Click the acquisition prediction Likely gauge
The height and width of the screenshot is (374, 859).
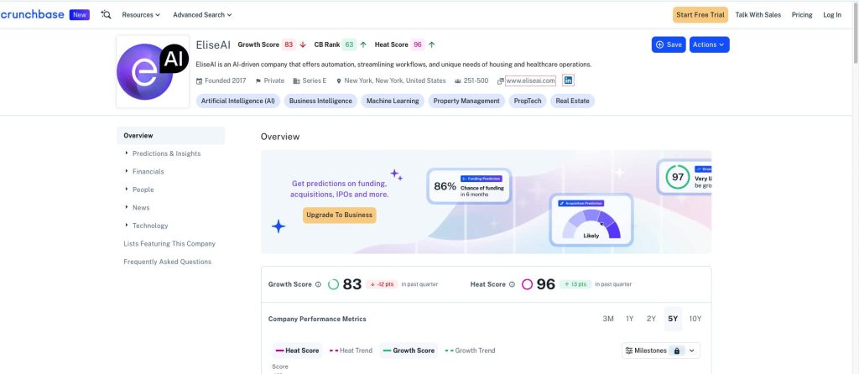[591, 220]
